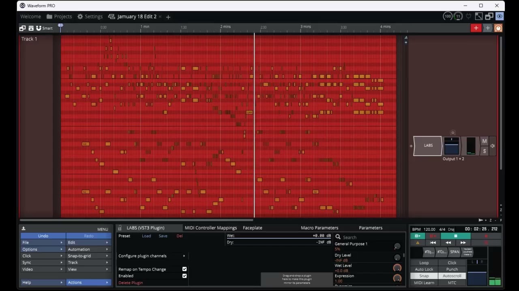519x291 pixels.
Task: Open the Faceplate tab
Action: (x=252, y=228)
